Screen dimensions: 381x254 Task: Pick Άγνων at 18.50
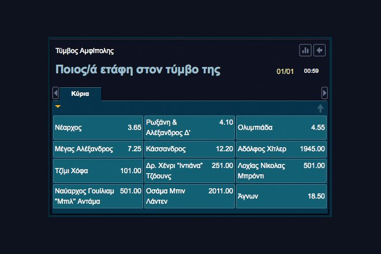[x=281, y=196]
